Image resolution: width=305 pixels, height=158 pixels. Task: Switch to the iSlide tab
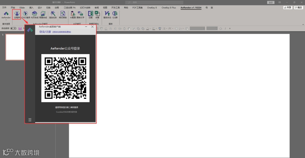[x=22, y=8]
